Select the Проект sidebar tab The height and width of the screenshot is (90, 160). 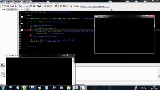pos(3,9)
